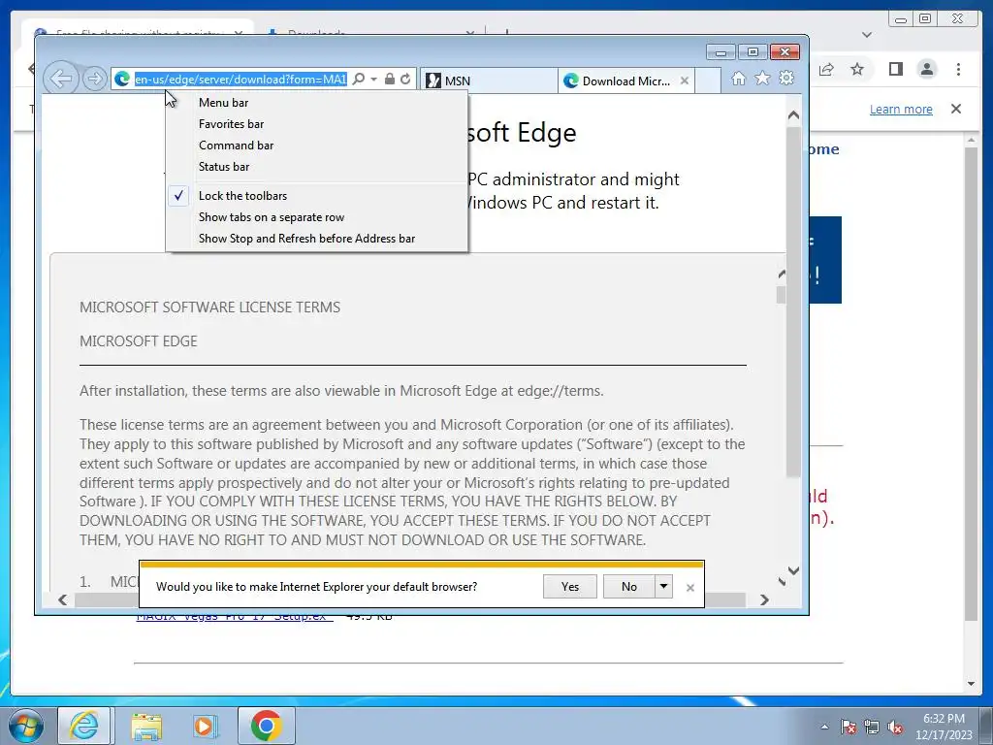
Task: Go forward in Internet Explorer
Action: [94, 79]
